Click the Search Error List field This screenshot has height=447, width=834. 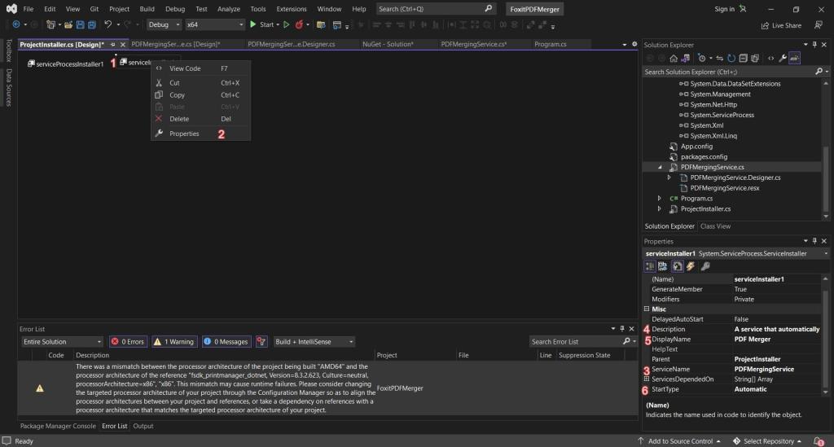[577, 342]
